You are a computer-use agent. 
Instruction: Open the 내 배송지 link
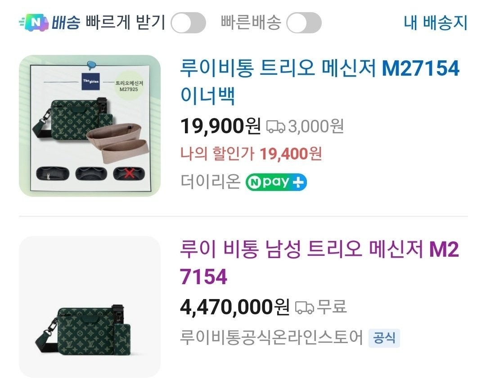436,23
